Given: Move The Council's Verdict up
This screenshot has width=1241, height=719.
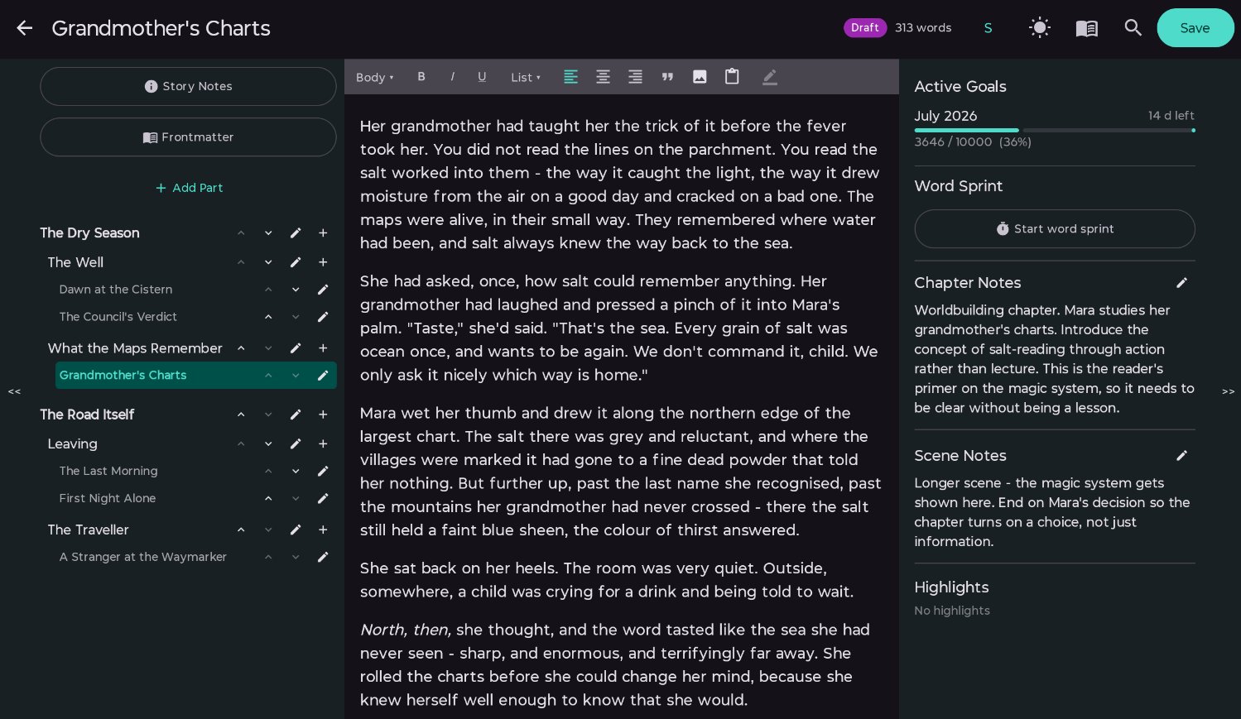Looking at the screenshot, I should pyautogui.click(x=268, y=317).
